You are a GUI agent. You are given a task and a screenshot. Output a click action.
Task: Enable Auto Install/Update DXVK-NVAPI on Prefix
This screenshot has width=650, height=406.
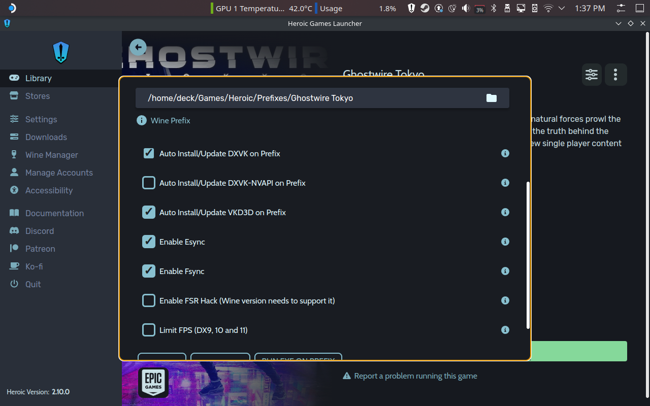pos(148,183)
